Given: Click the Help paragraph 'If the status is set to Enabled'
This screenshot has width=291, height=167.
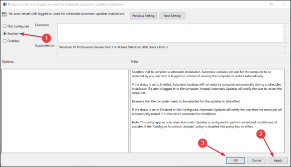Looking at the screenshot, I should pos(207,89).
